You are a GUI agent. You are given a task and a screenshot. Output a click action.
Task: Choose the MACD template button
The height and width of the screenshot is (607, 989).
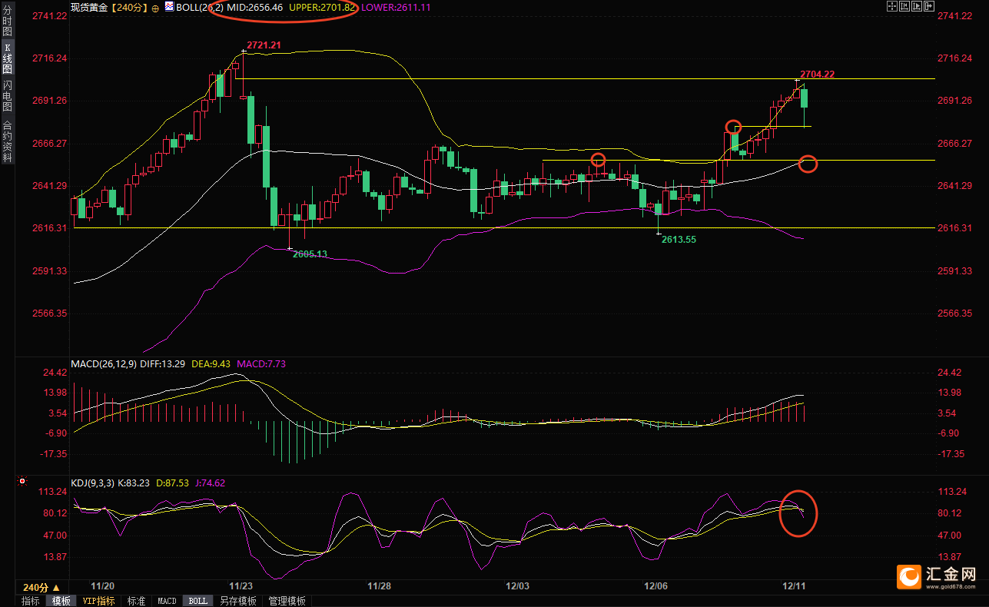[167, 601]
